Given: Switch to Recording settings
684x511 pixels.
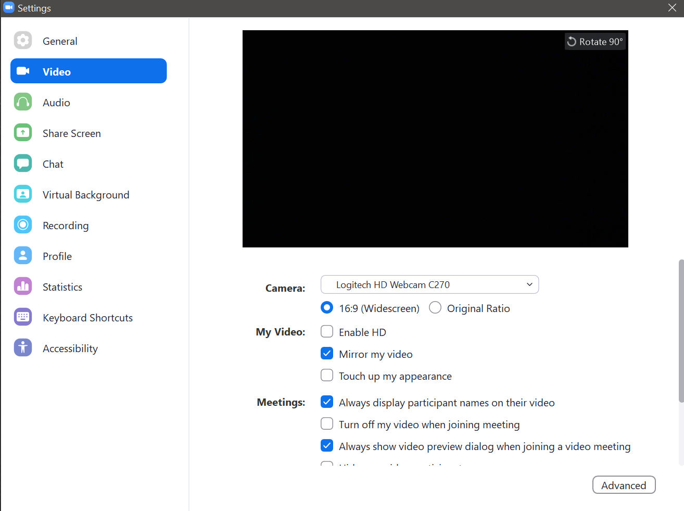Looking at the screenshot, I should click(88, 225).
